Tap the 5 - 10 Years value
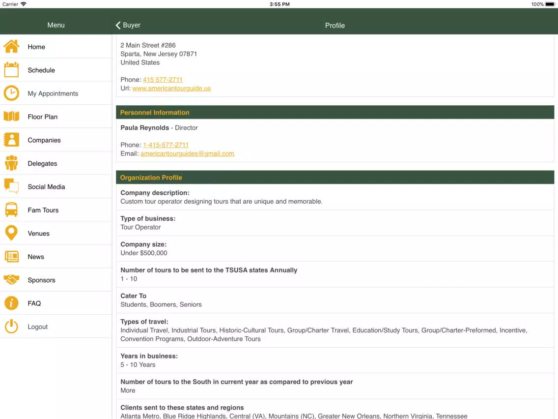The height and width of the screenshot is (419, 558). click(138, 364)
